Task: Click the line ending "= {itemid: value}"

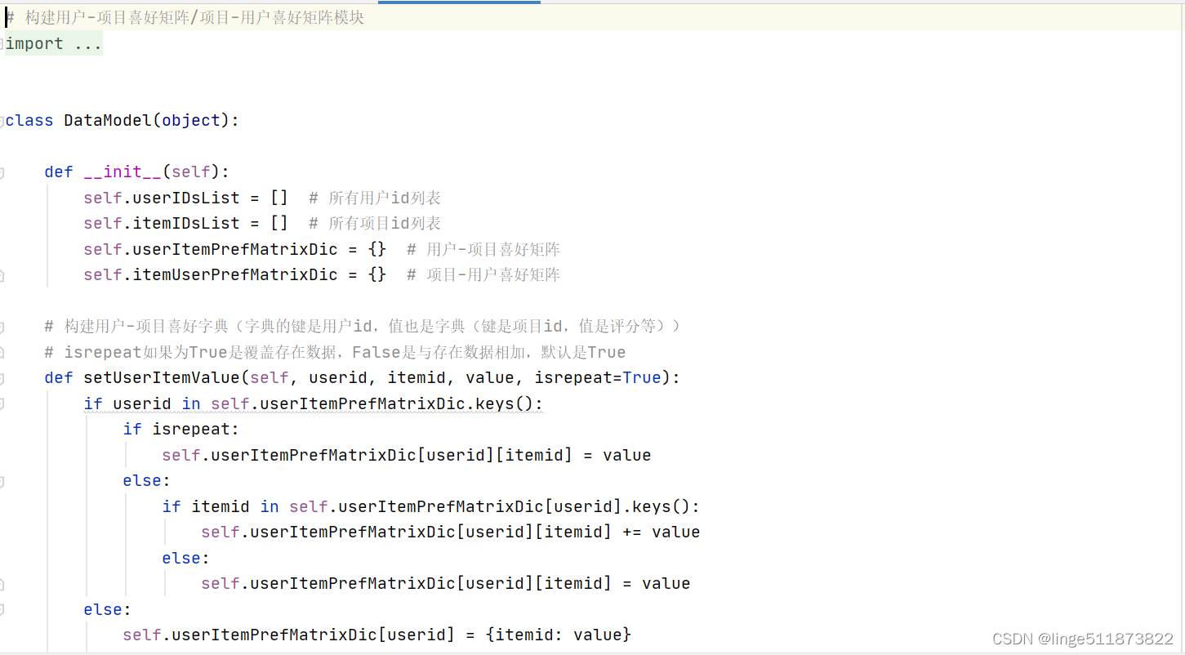Action: click(x=376, y=635)
